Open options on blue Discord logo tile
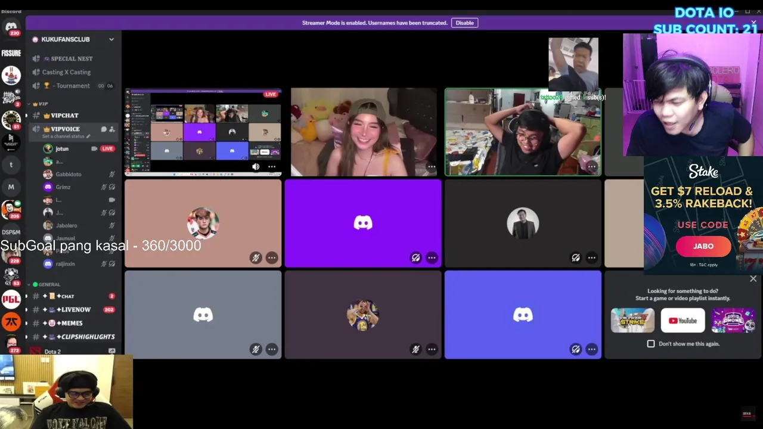The image size is (763, 429). (591, 349)
